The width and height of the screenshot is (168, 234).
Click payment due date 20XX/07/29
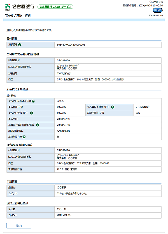coord(64,119)
